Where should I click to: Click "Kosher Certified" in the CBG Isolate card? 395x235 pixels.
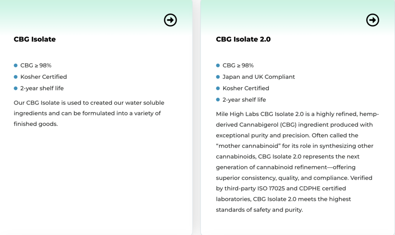pos(44,77)
